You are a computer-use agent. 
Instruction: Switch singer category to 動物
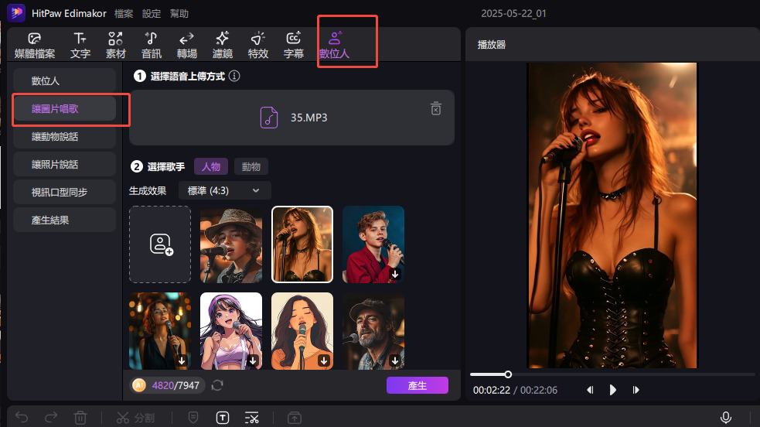point(250,167)
